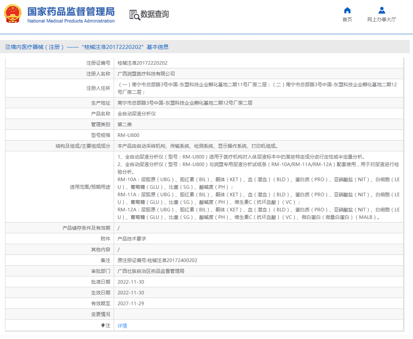Click the 其他内容 label

[x=101, y=249]
